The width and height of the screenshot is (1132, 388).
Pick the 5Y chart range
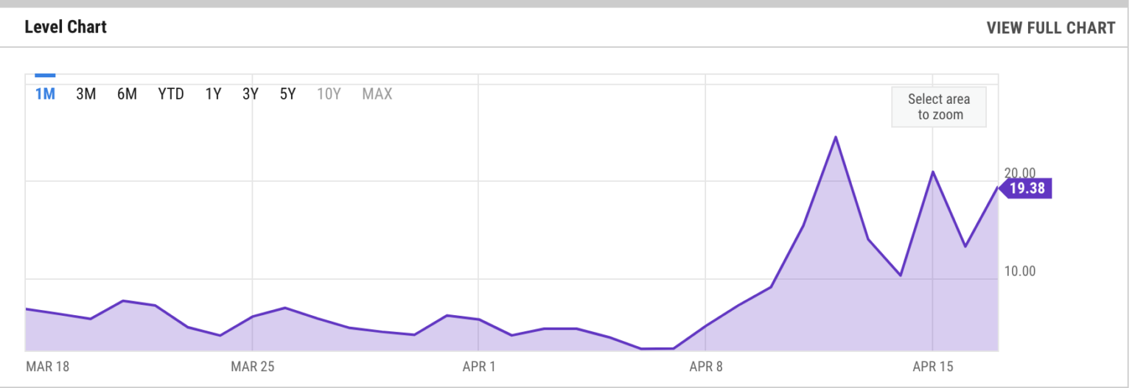coord(287,94)
